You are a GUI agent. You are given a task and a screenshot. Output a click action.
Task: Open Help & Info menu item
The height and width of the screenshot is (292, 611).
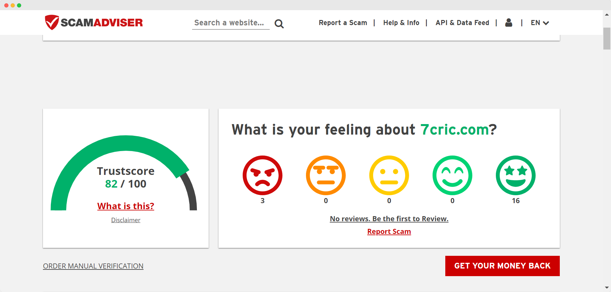tap(401, 23)
